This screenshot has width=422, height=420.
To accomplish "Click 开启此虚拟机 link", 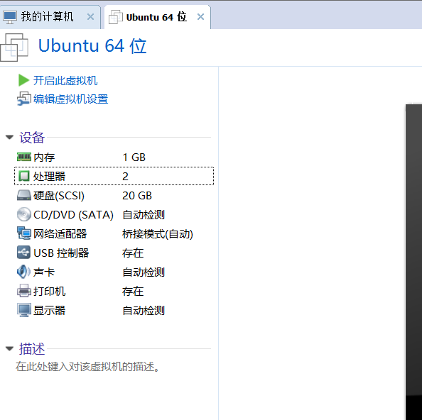I will coord(65,80).
